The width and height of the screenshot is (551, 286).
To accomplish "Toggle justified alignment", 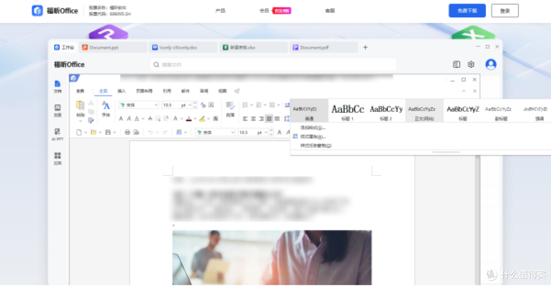I will point(269,119).
